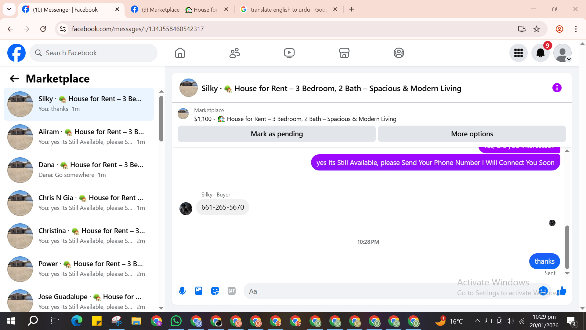Viewport: 586px width, 330px height.
Task: Open Task View on the taskbar
Action: pos(55,321)
